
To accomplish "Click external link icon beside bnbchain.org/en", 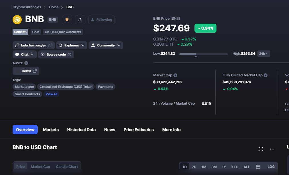I will point(50,45).
